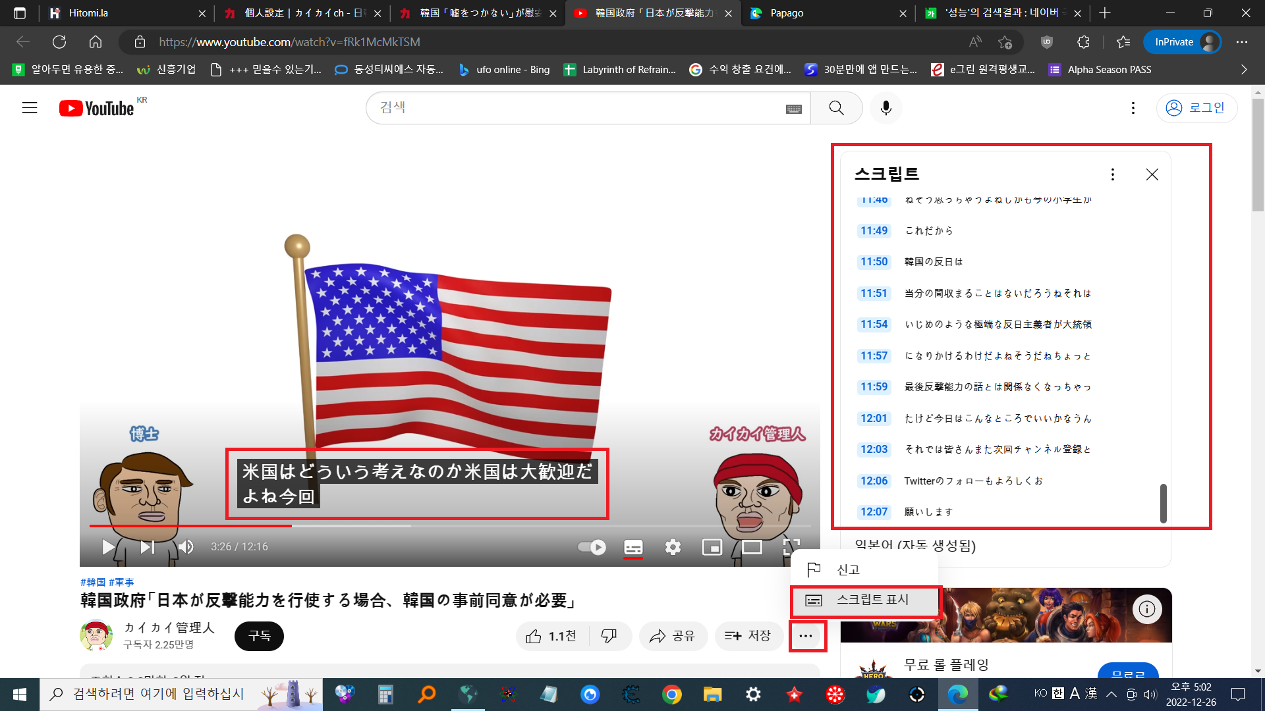Click the #韓国 hashtag link

(93, 582)
